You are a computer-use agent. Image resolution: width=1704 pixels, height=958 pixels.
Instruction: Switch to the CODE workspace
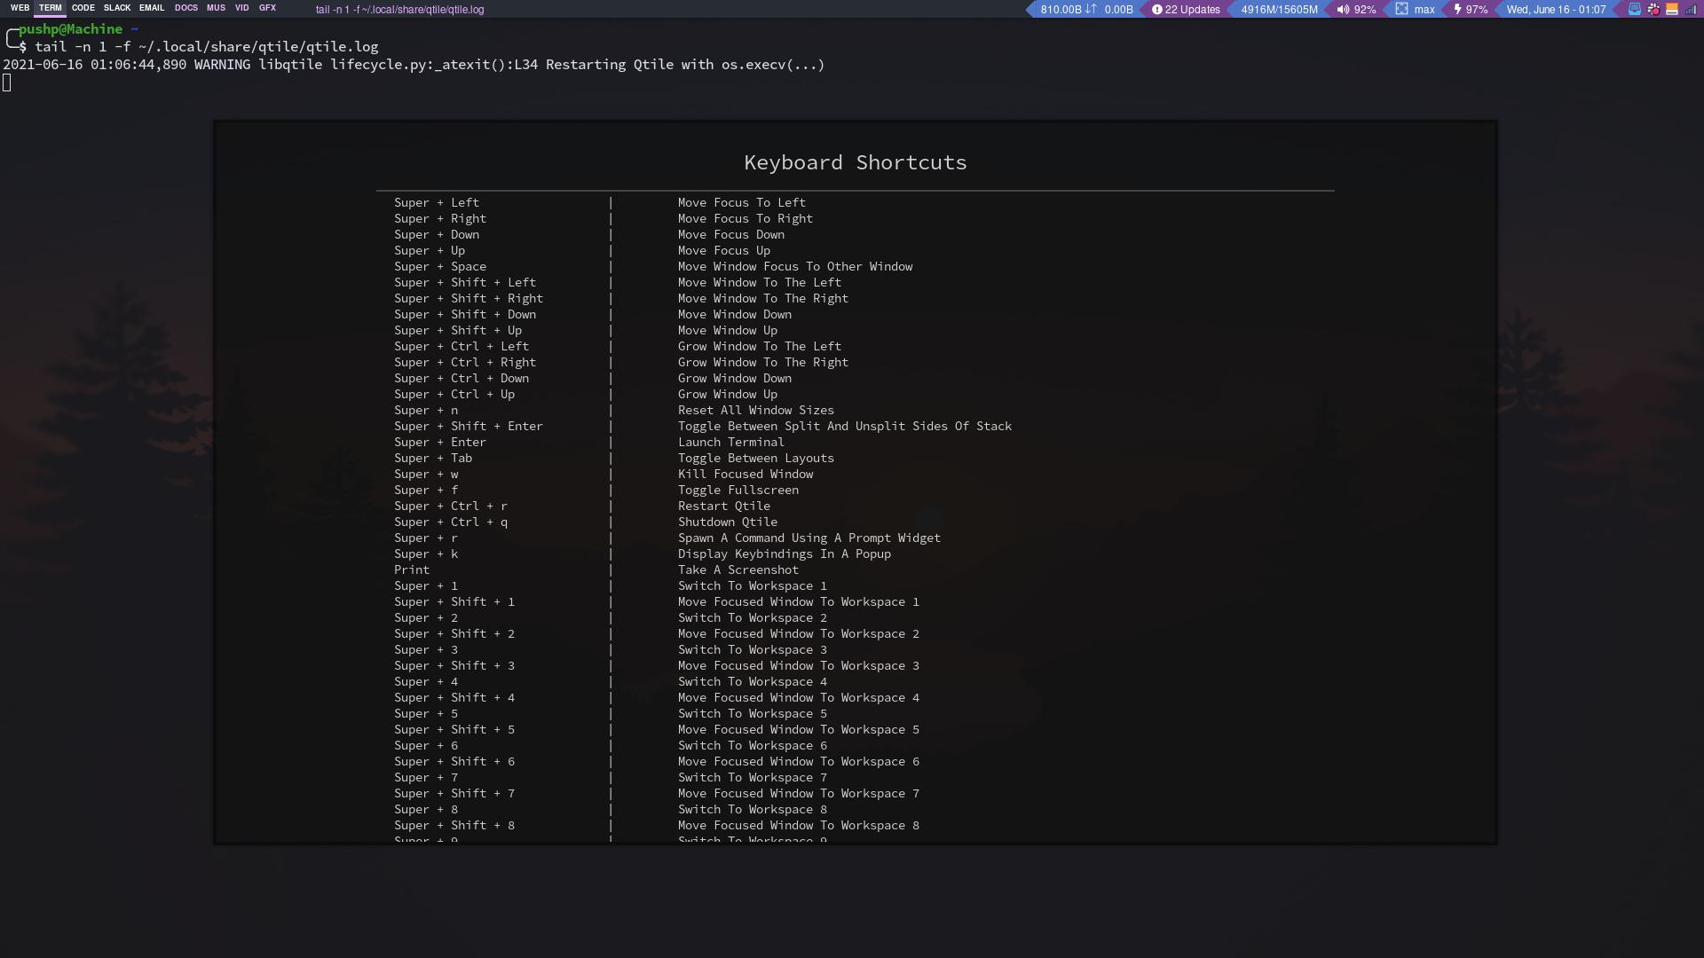tap(83, 8)
